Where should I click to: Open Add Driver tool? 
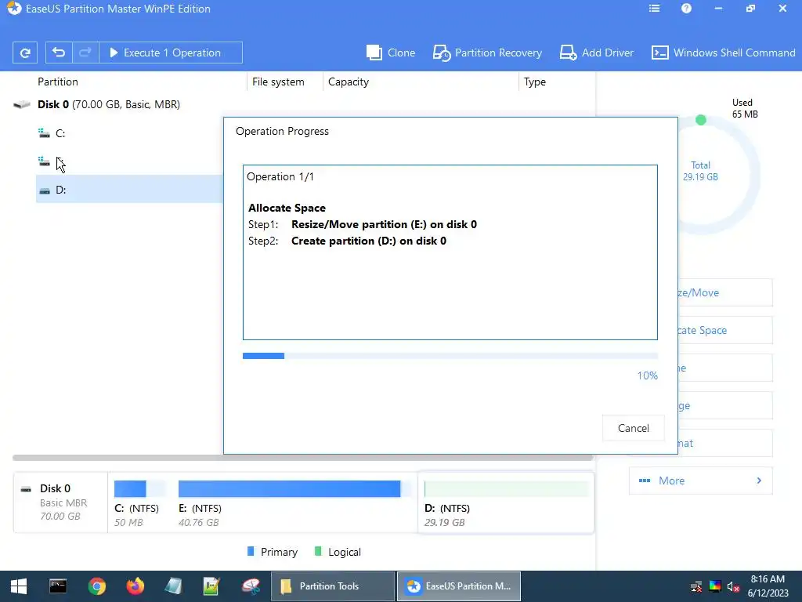596,53
